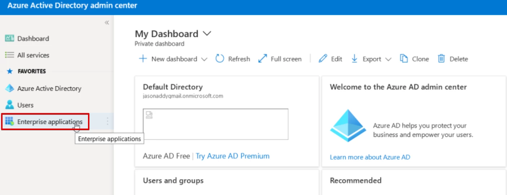The height and width of the screenshot is (195, 507).
Task: Click the Default Directory tile title
Action: 173,87
